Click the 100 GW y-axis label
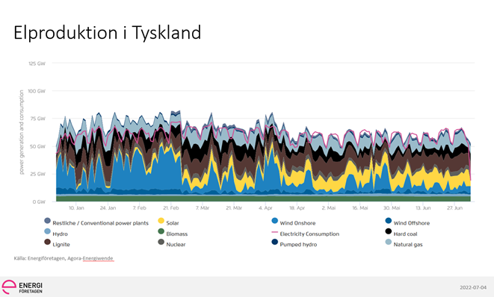494x297 pixels. coord(37,91)
